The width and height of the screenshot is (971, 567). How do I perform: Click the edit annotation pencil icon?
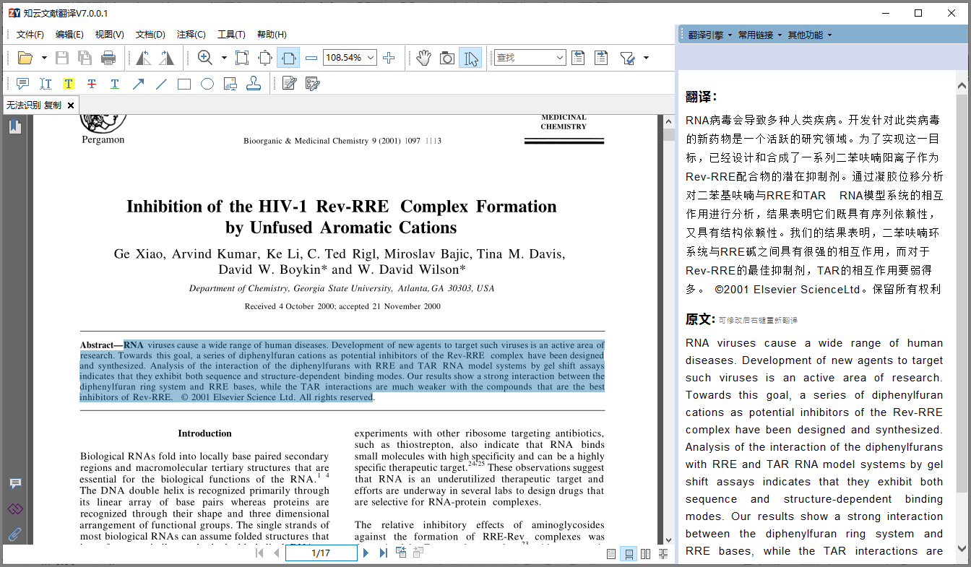(x=290, y=84)
